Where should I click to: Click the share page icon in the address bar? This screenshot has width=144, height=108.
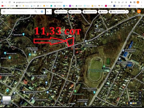tap(123, 2)
